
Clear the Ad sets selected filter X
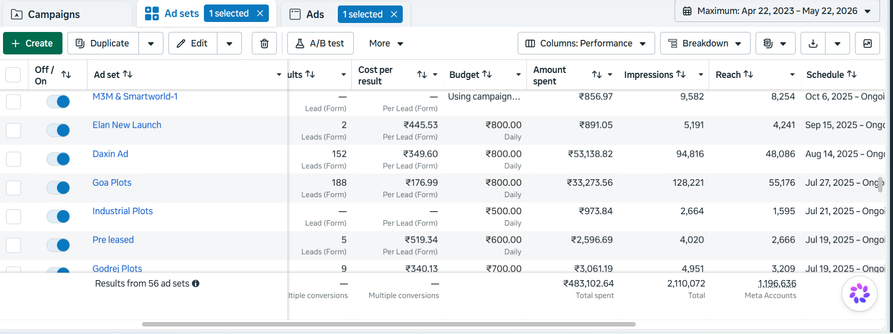(260, 13)
